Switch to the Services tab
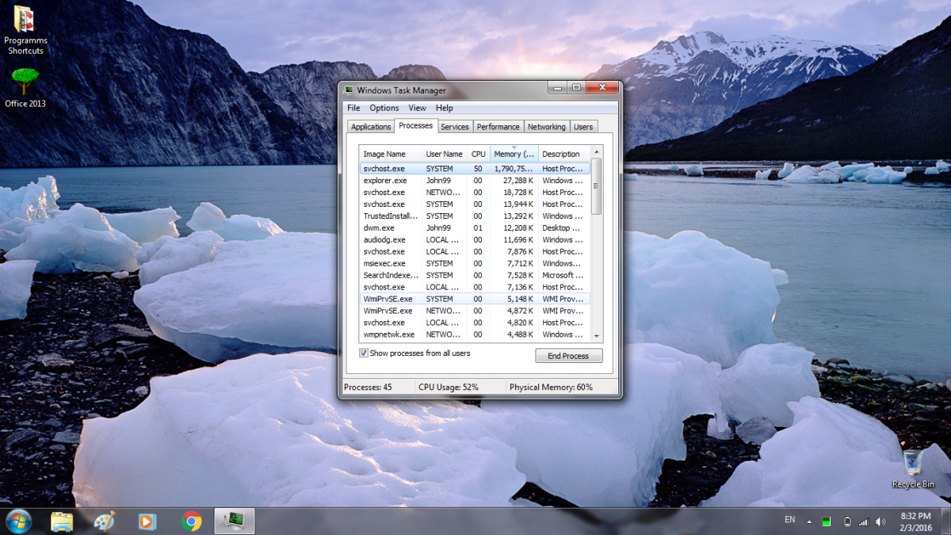Screen dimensions: 951x535 (455, 127)
